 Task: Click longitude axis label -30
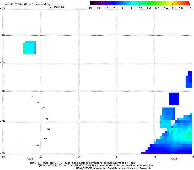(x=2, y=157)
